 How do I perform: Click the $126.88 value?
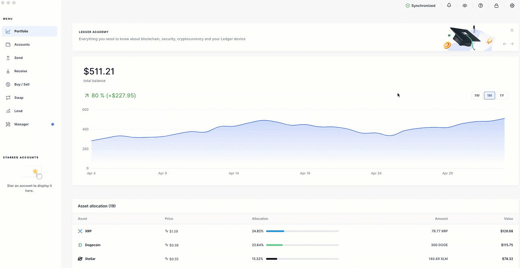tap(507, 231)
